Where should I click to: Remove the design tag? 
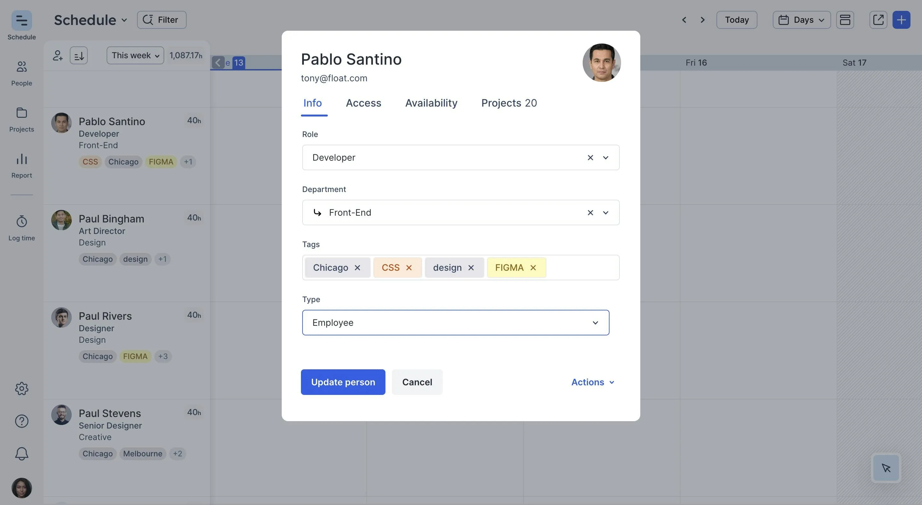[x=471, y=268]
